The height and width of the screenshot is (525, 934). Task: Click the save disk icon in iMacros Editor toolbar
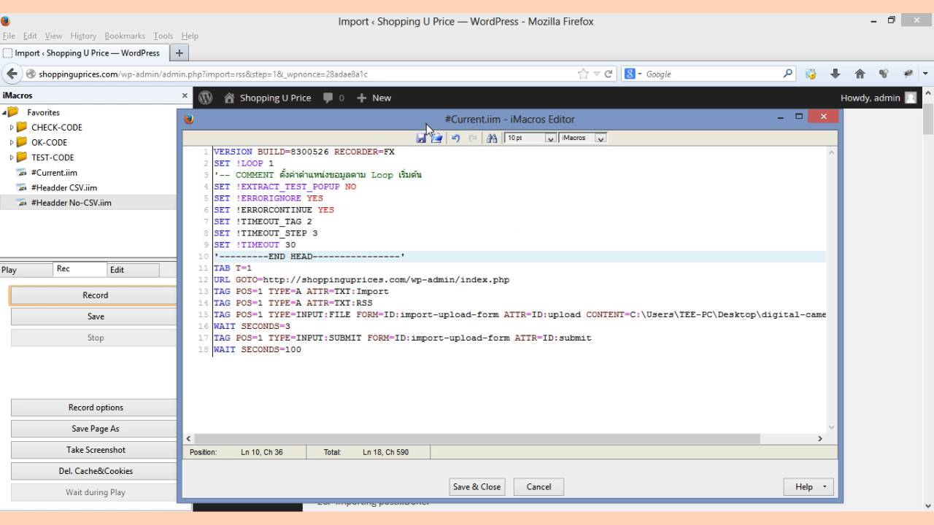click(x=421, y=138)
